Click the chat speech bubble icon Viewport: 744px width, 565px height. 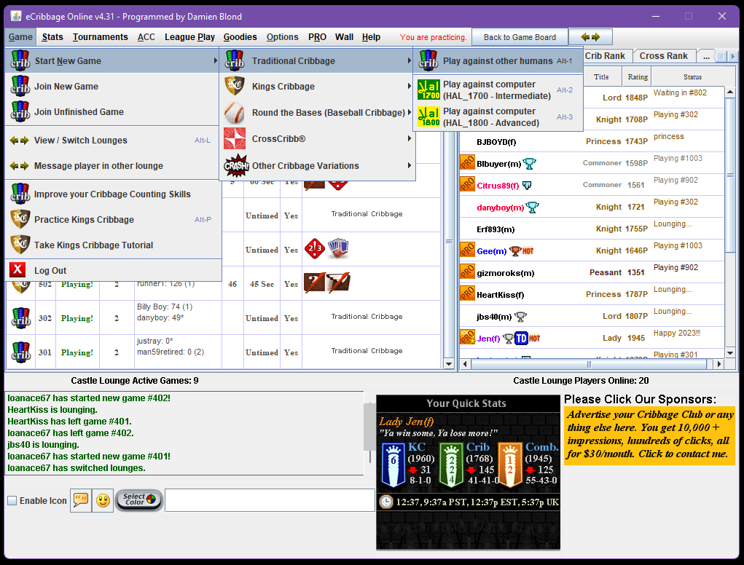80,500
